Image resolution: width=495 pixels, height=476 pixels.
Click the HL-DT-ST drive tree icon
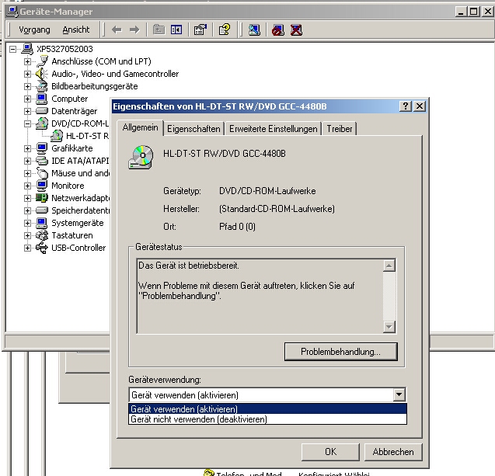pos(57,136)
